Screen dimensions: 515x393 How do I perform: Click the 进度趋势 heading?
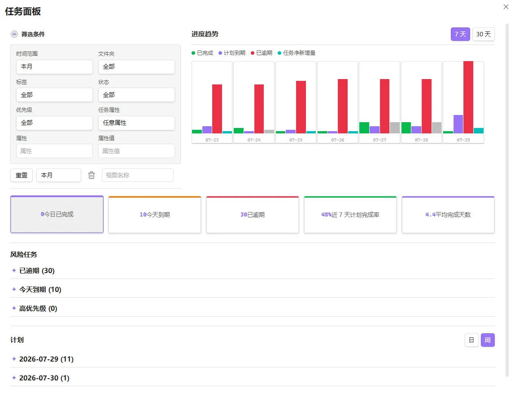205,34
